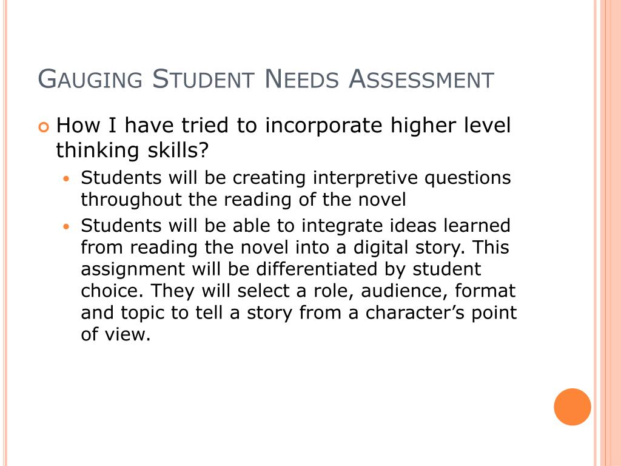Viewport: 621px width, 466px height.
Task: Click the word 'Student' in the slide title
Action: coord(203,79)
